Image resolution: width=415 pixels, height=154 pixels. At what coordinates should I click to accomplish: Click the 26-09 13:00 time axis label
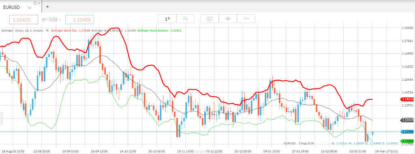click(x=99, y=152)
